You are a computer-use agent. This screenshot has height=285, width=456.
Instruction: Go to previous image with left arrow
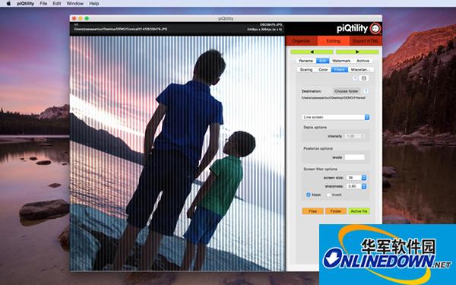click(x=312, y=52)
